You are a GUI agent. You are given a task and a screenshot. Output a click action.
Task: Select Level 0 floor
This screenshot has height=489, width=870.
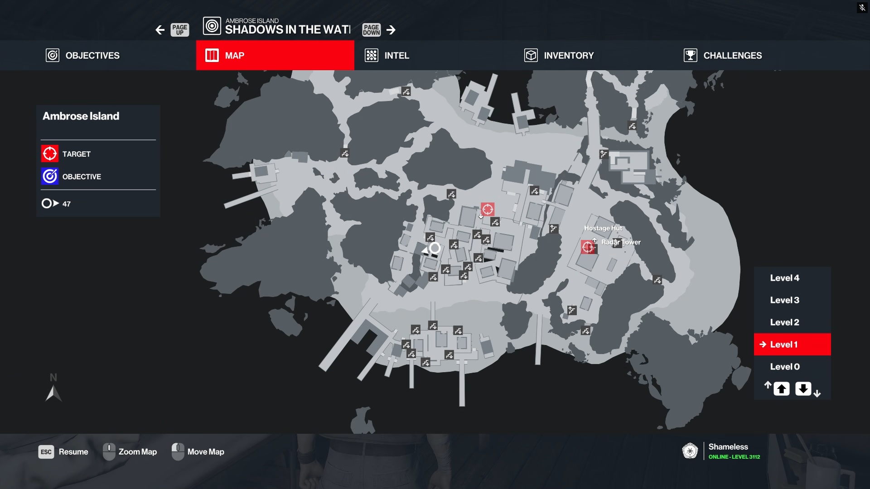click(784, 367)
